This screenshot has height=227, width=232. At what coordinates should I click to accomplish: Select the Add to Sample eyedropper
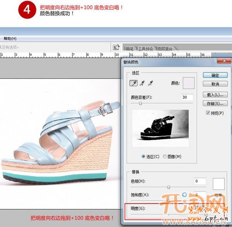tap(142, 83)
